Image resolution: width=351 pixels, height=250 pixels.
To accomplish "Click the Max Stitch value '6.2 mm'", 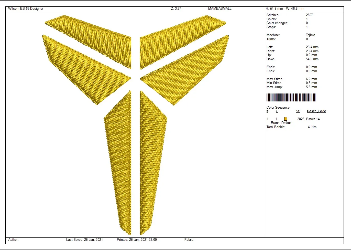I will pos(311,79).
